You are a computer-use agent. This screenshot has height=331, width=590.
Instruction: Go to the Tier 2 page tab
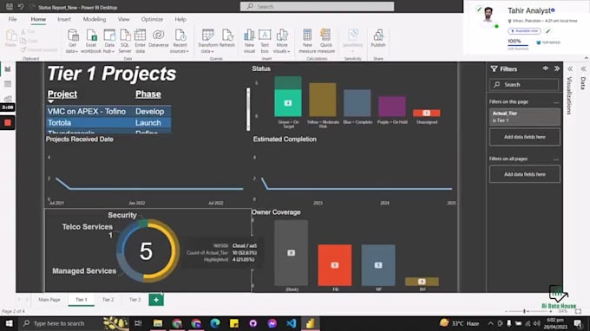pyautogui.click(x=108, y=300)
